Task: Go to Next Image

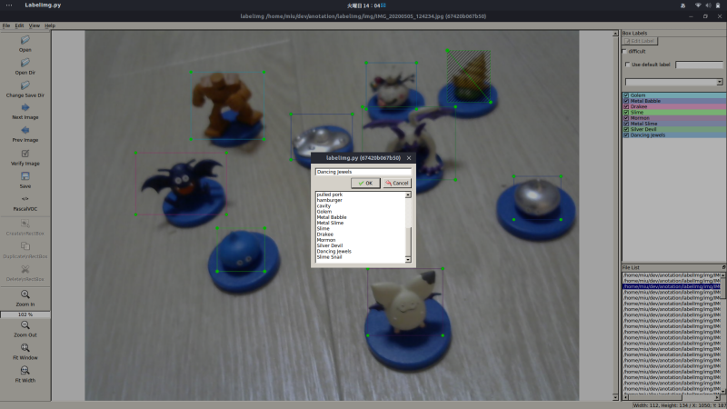Action: [x=25, y=107]
